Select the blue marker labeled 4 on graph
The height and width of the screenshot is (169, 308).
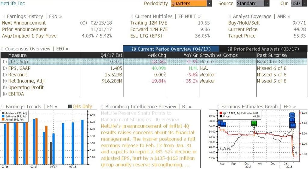[x=292, y=120]
